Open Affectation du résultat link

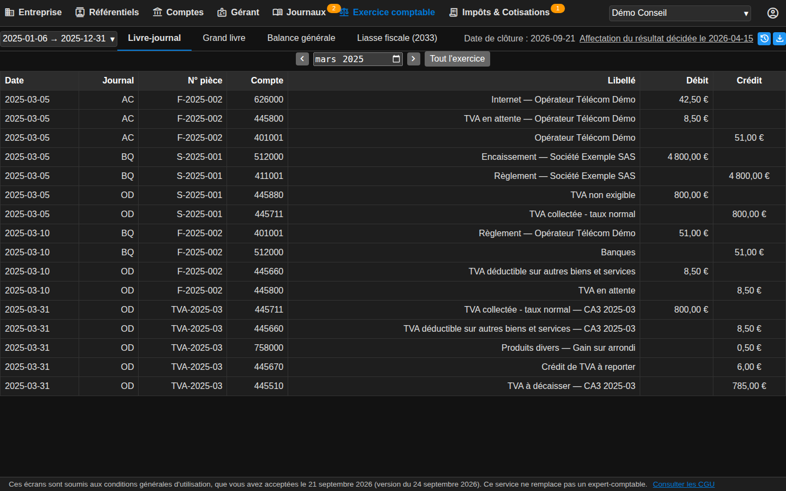(x=666, y=39)
